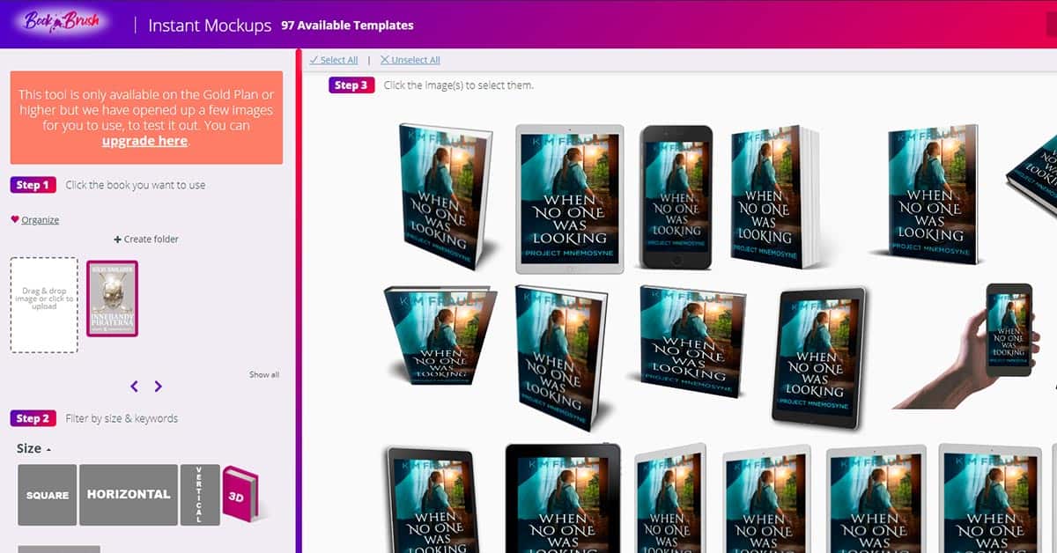Select the front-facing black tablet in third row

click(x=563, y=498)
